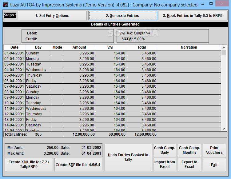This screenshot has height=179, width=231.
Task: Select date cell 09-04-2001
Action: pyautogui.click(x=14, y=97)
